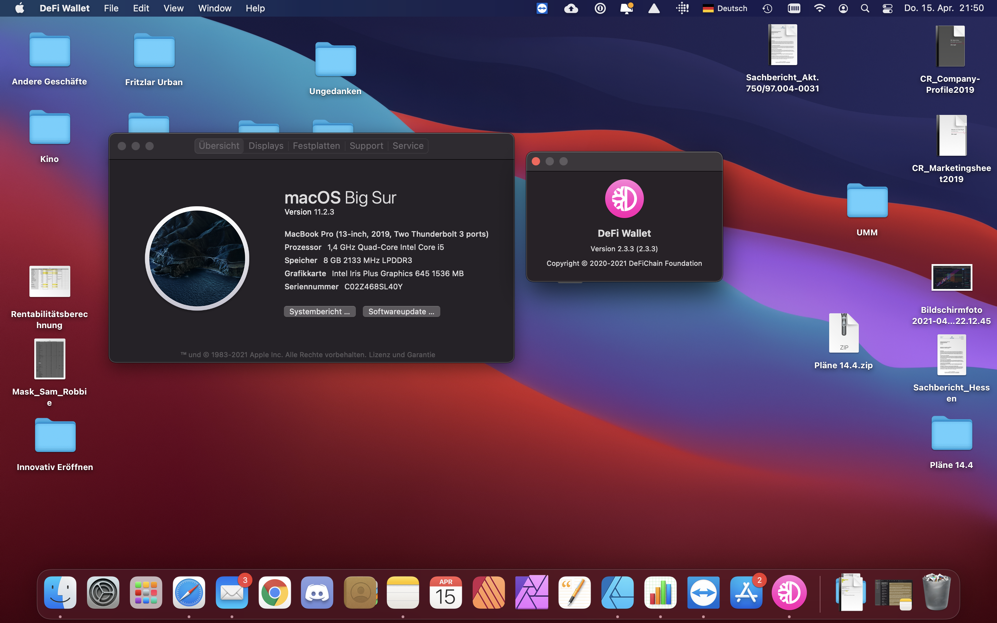
Task: Select the Mask_Sam_Robbie file
Action: pyautogui.click(x=50, y=359)
